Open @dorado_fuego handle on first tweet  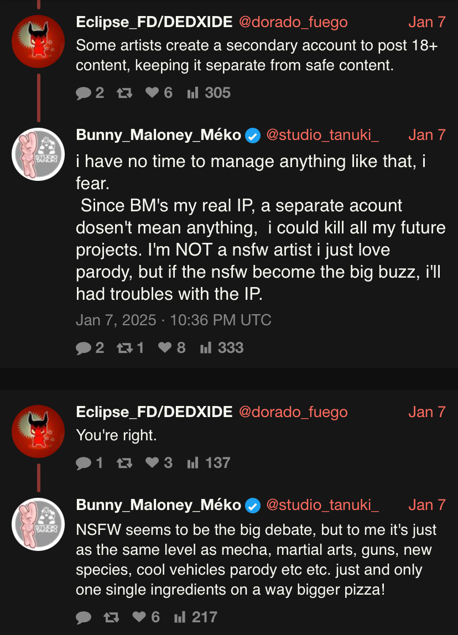tap(293, 22)
